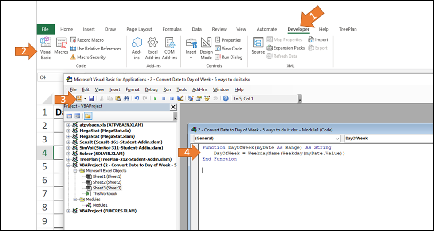Open VBA Help question mark icon

(x=226, y=98)
